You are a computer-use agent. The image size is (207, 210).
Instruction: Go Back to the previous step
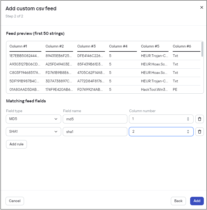tap(178, 201)
